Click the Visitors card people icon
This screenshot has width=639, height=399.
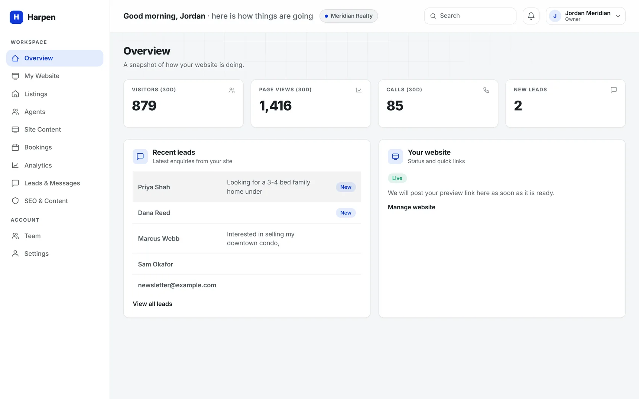[231, 90]
